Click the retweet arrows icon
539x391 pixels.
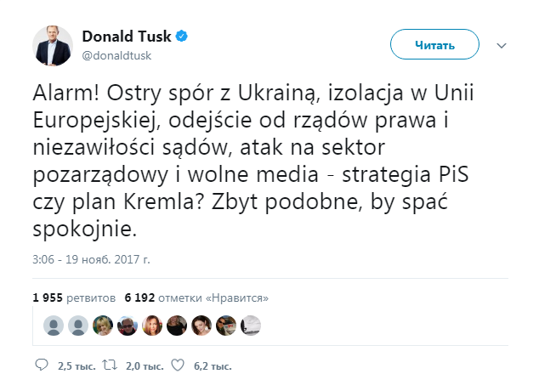(x=110, y=365)
